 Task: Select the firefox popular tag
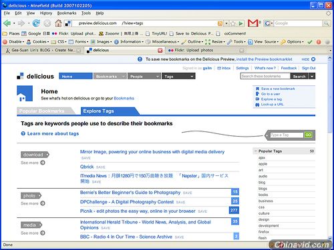(264, 231)
